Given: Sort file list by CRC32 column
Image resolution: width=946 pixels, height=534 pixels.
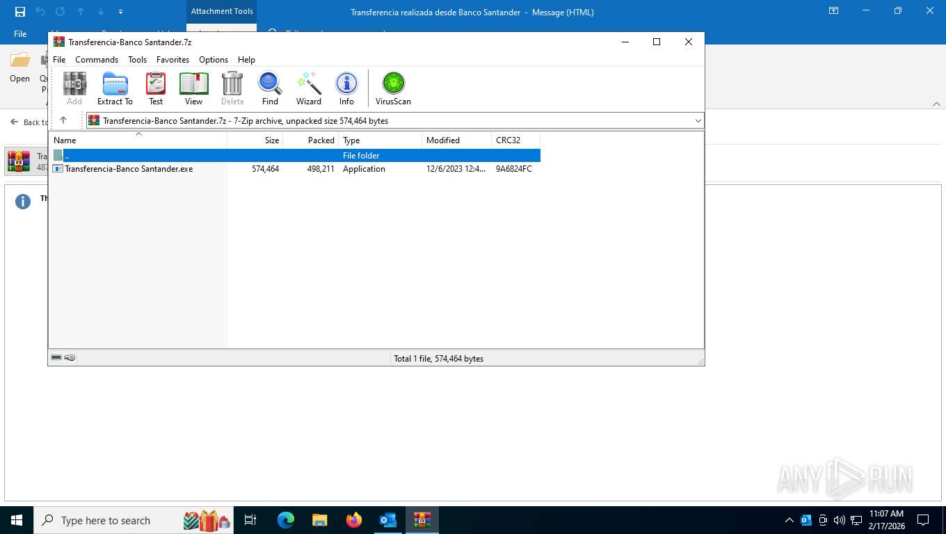Looking at the screenshot, I should pyautogui.click(x=516, y=140).
